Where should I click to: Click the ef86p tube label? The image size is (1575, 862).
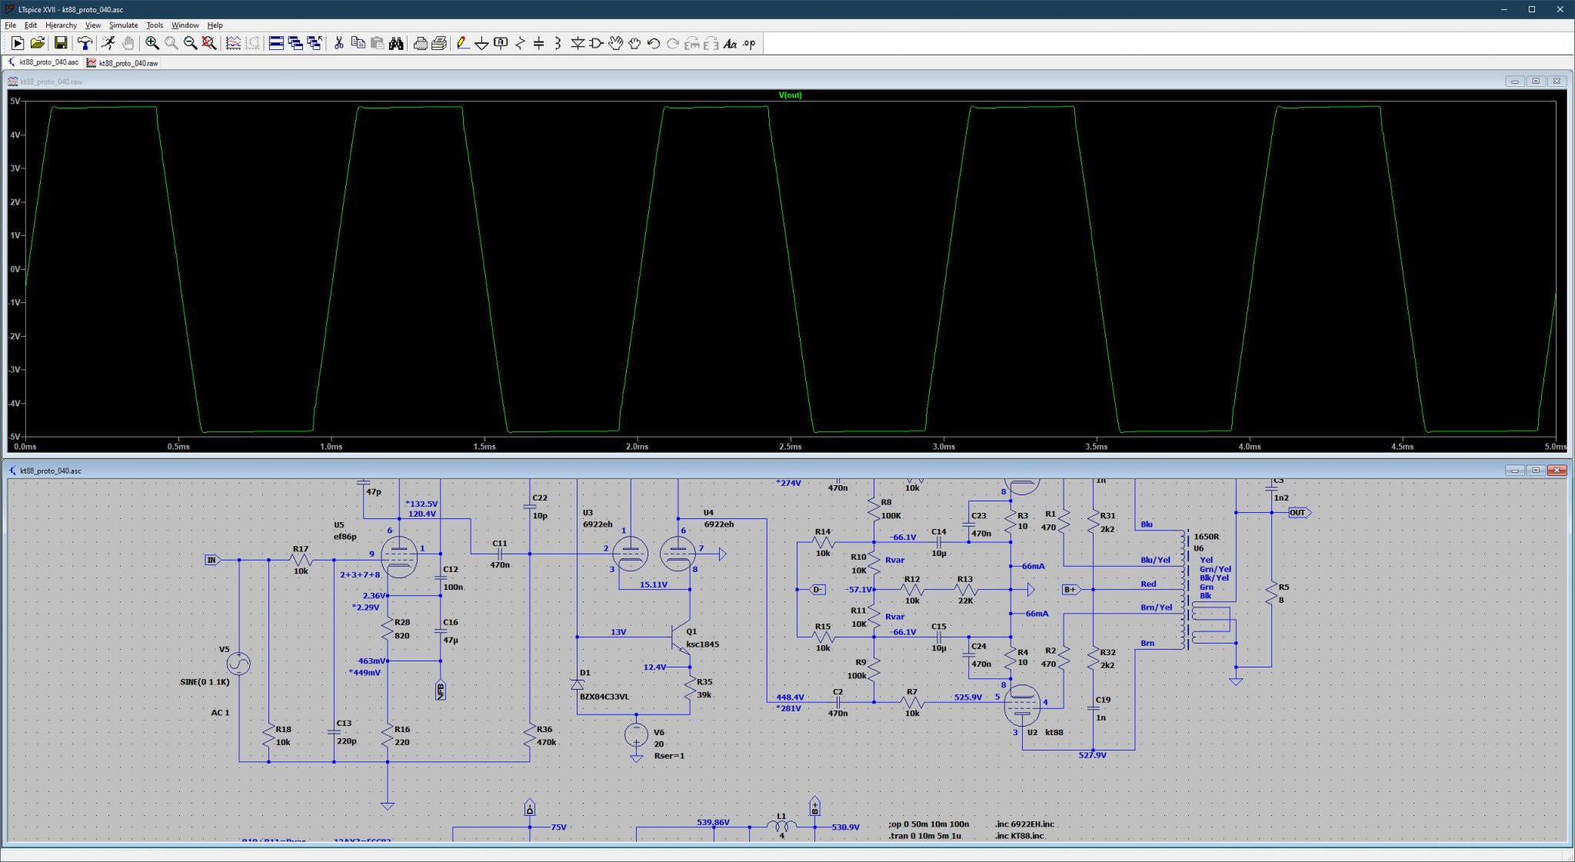pyautogui.click(x=345, y=537)
